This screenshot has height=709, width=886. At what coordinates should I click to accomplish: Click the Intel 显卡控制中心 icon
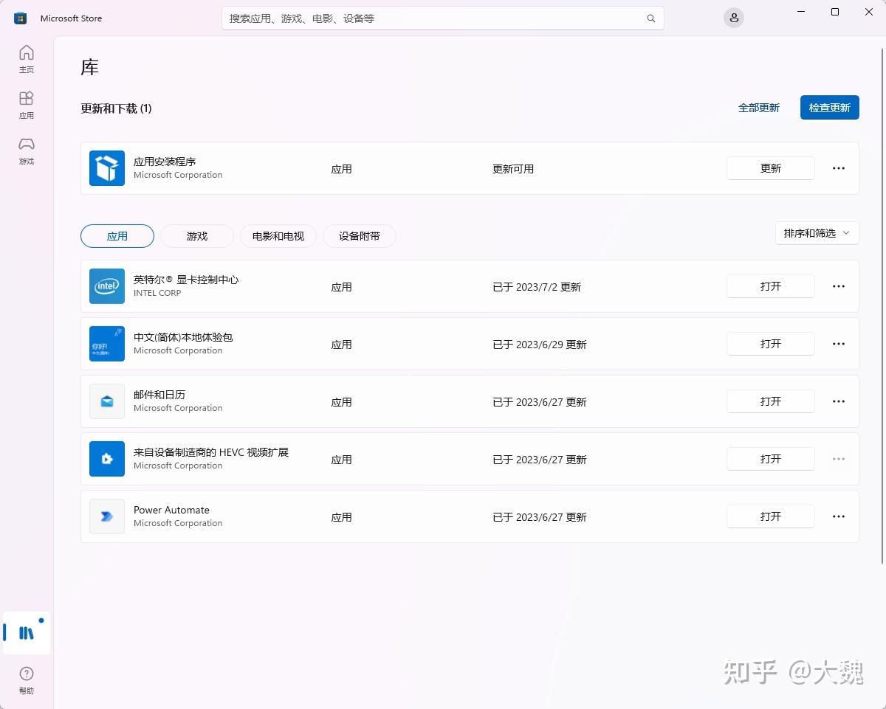tap(107, 286)
